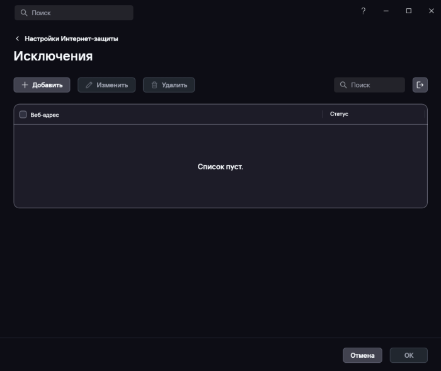Click the magnifier in the list search box
Screen dimensions: 441x371
point(343,85)
